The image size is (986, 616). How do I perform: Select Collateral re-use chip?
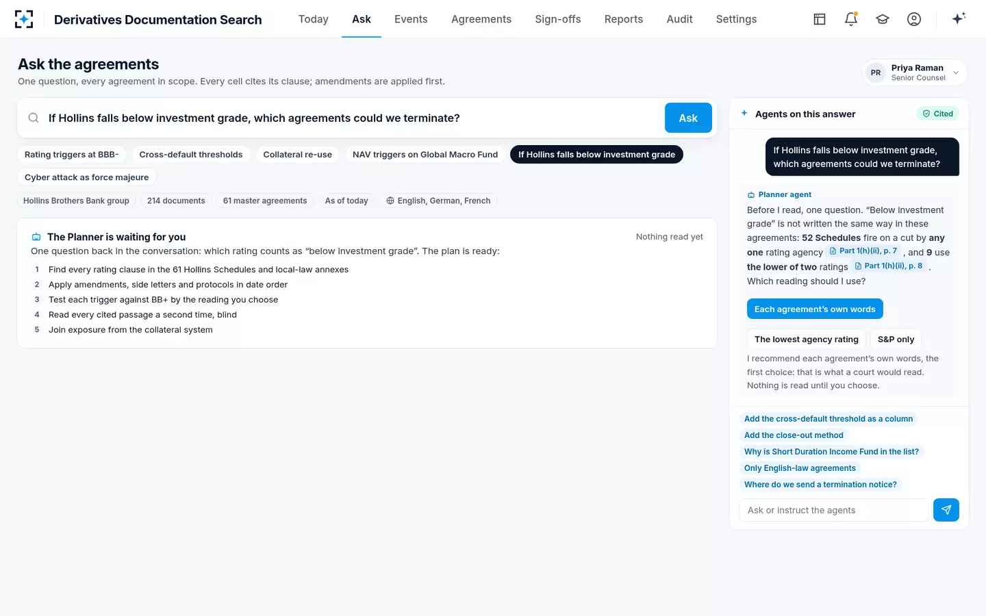[x=298, y=155]
